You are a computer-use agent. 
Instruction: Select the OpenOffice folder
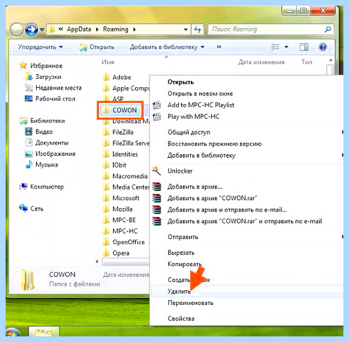pyautogui.click(x=124, y=242)
